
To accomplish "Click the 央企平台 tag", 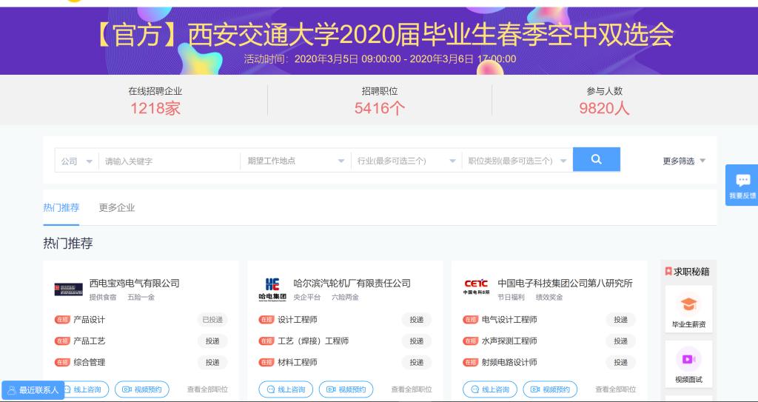I will click(307, 297).
